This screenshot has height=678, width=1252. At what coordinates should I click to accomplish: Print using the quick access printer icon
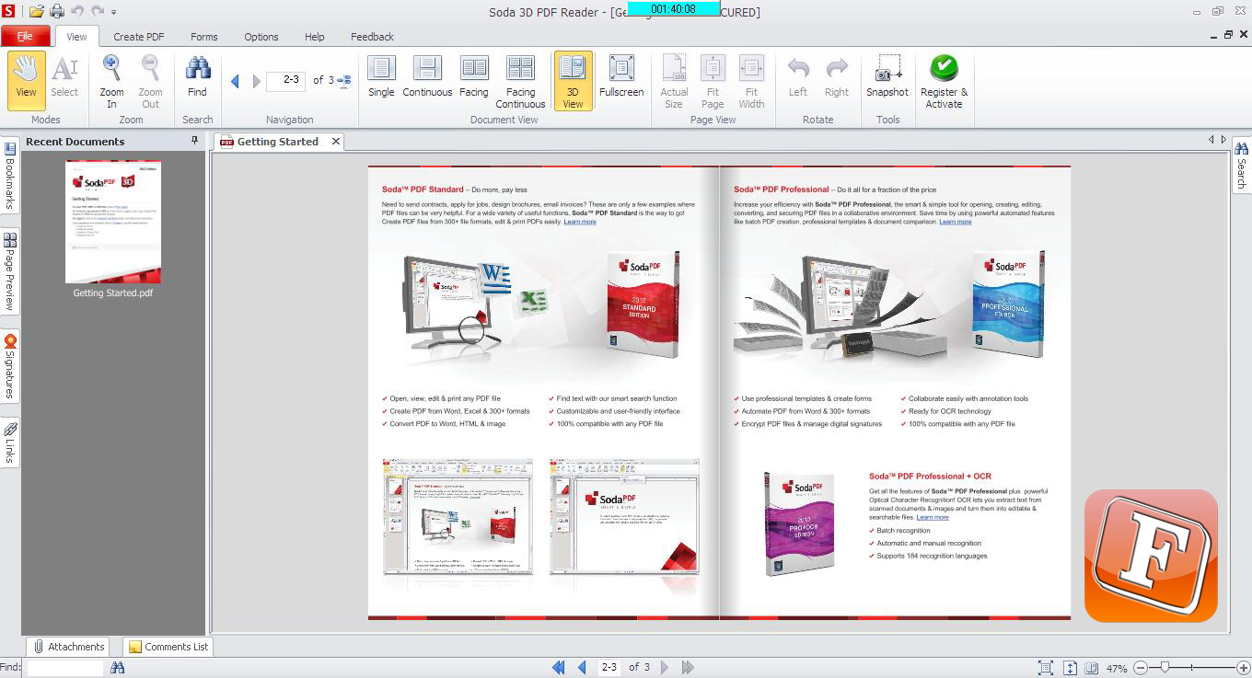[x=57, y=12]
